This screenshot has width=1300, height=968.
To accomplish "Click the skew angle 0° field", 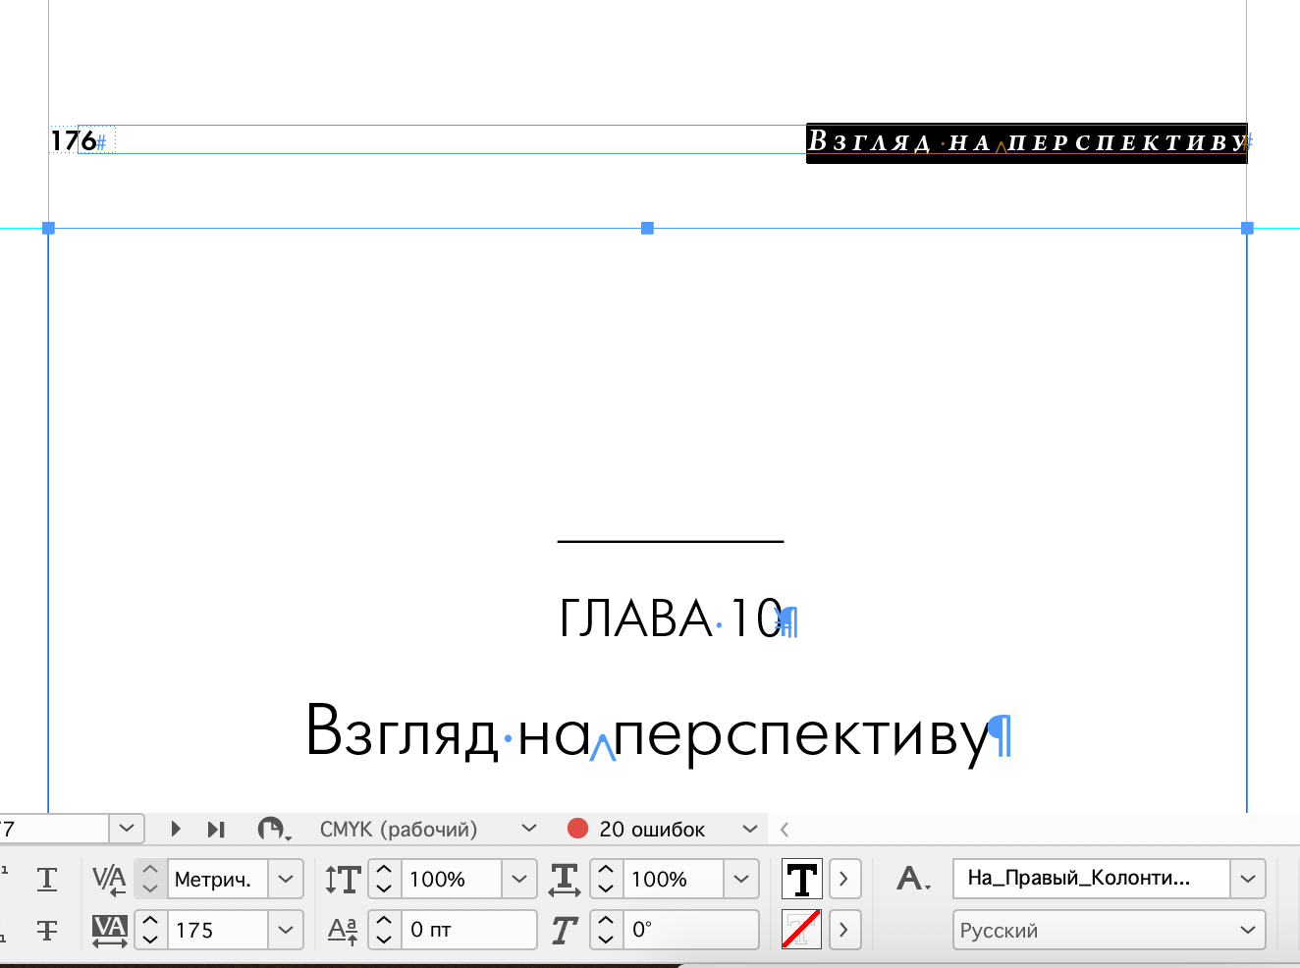I will pos(690,930).
